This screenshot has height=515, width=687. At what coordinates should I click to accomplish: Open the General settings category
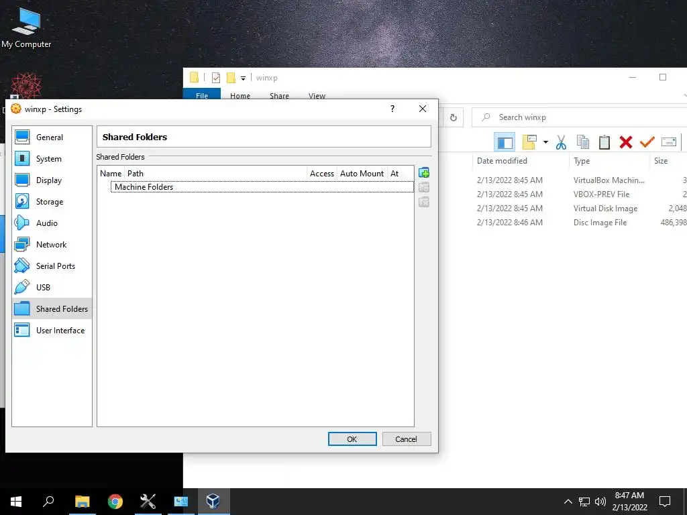tap(52, 137)
